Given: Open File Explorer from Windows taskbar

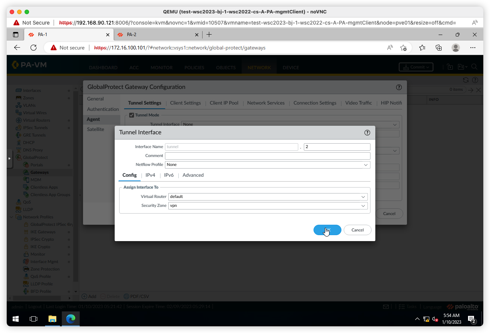Looking at the screenshot, I should click(x=52, y=319).
